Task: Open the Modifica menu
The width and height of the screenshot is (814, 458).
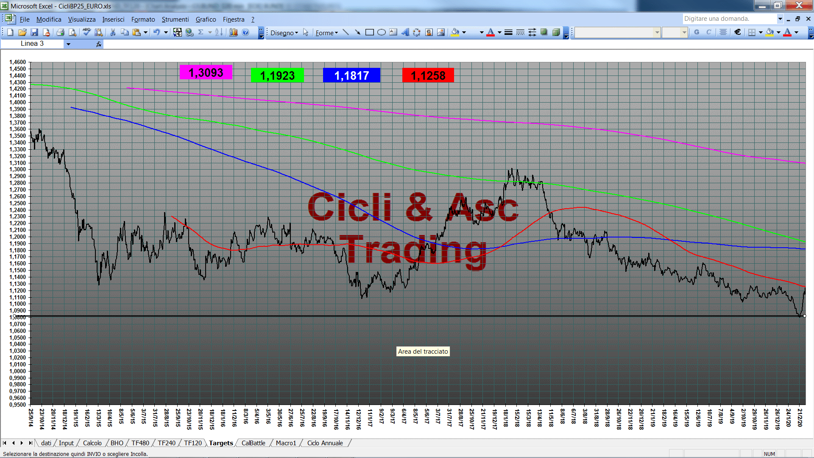Action: [x=49, y=20]
